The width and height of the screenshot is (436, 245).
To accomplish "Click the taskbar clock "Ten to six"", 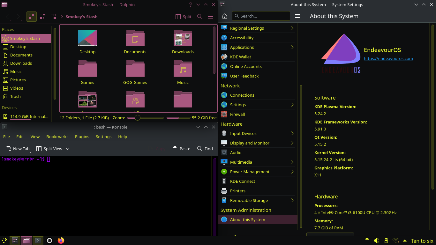I will [x=422, y=241].
